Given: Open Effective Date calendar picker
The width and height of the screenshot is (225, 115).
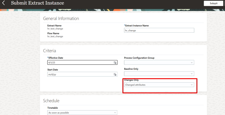Looking at the screenshot, I should point(115,63).
